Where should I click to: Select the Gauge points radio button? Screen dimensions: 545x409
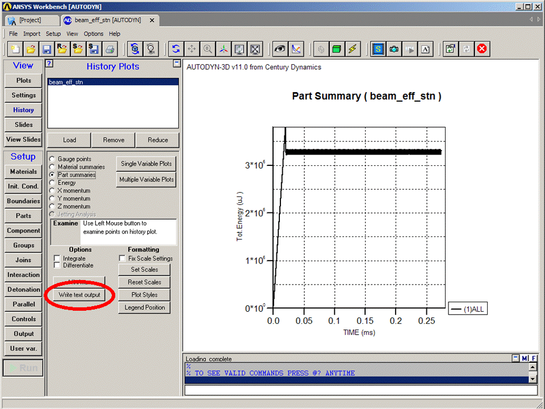click(53, 159)
